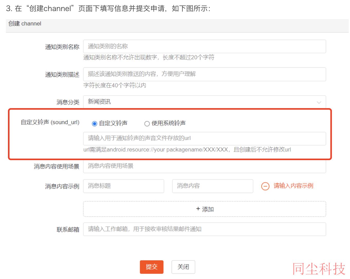Image resolution: width=350 pixels, height=279 pixels.
Task: Select the 使用系统铃声 radio button
Action: pos(147,124)
